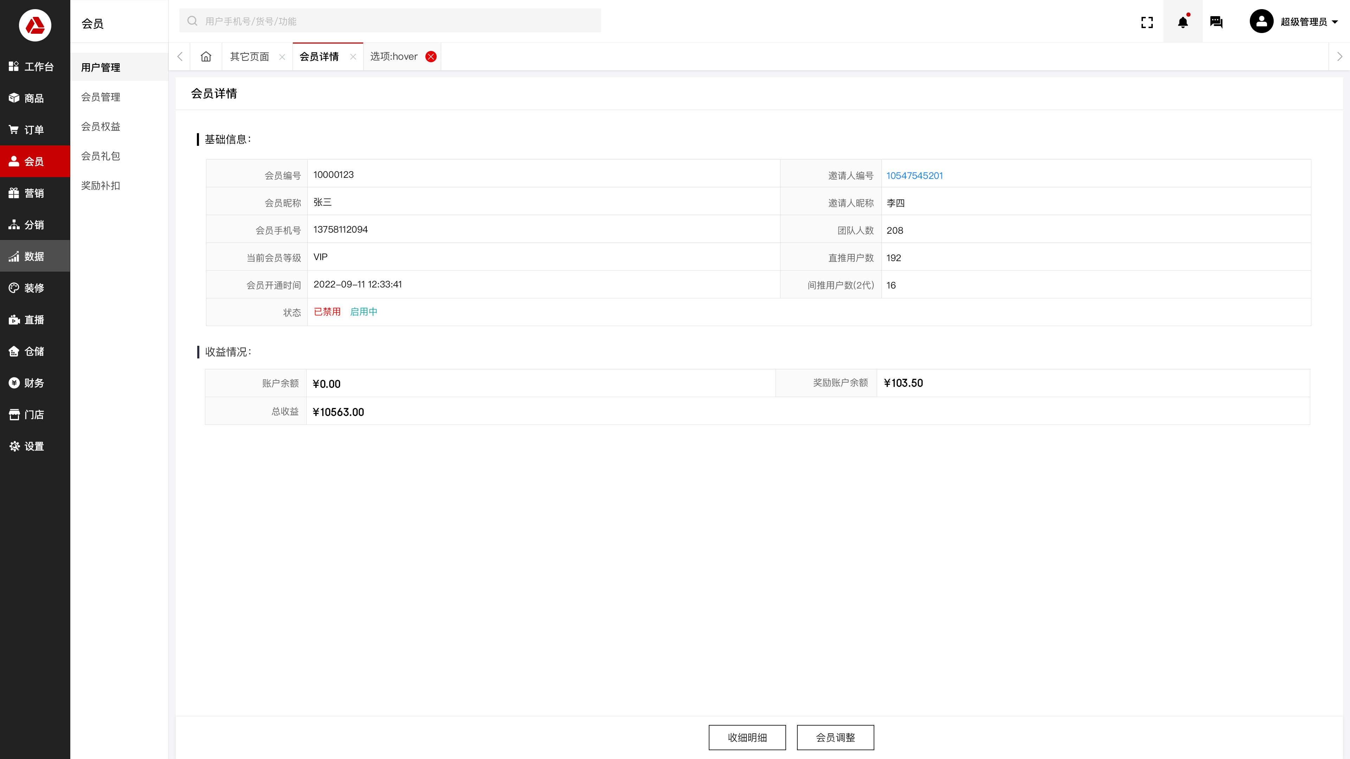
Task: Open 工作台 in the sidebar
Action: pos(34,66)
